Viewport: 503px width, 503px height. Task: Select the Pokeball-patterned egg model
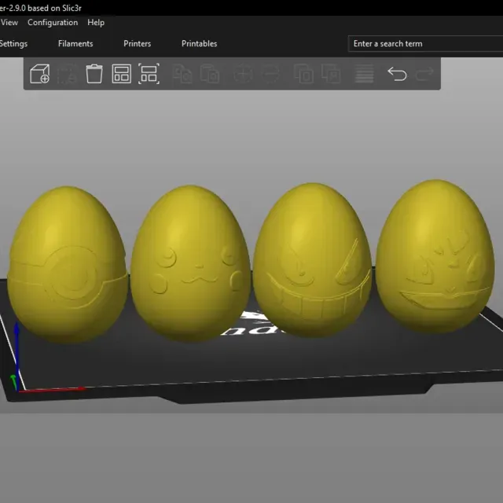tap(68, 265)
